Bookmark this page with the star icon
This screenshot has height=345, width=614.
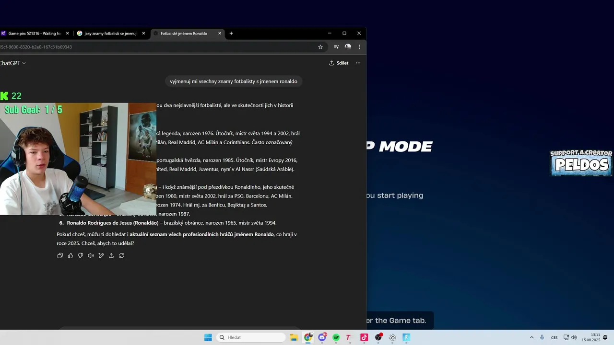pyautogui.click(x=320, y=47)
